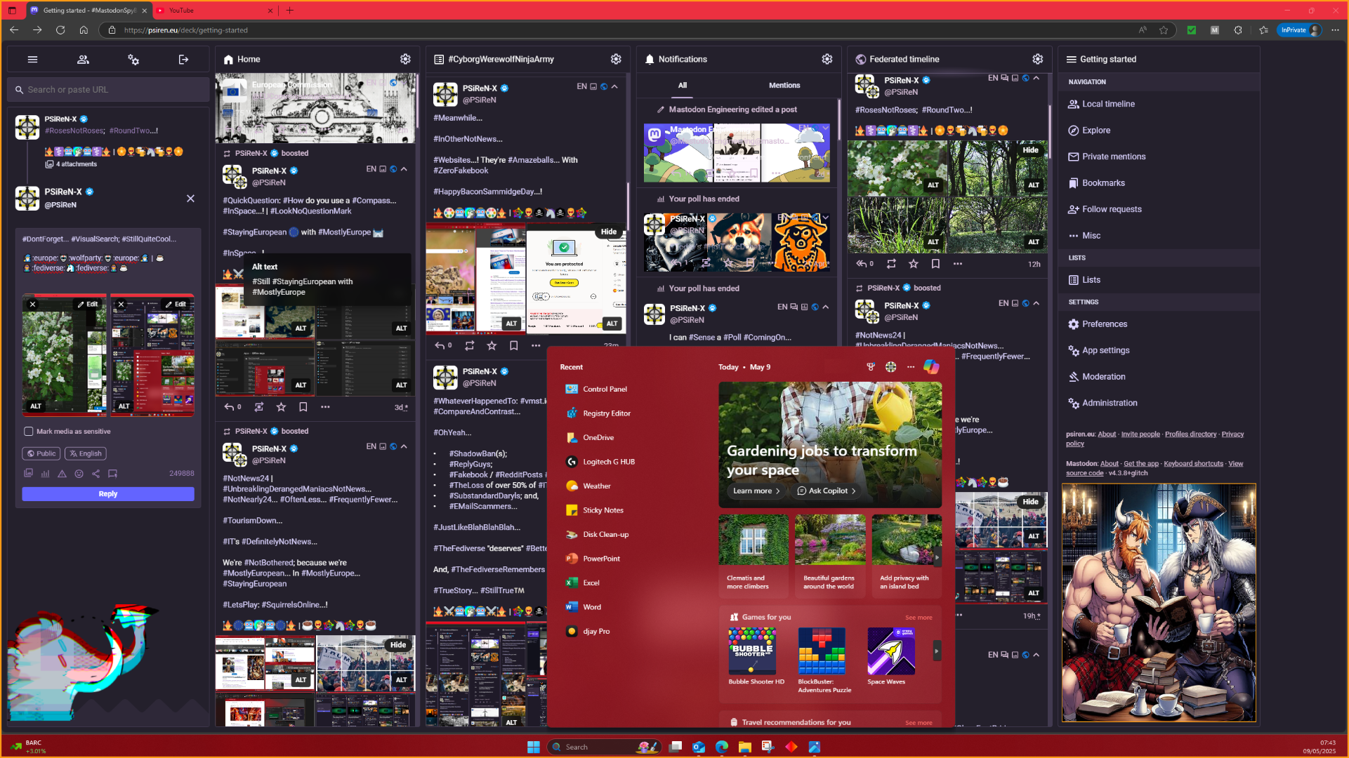The height and width of the screenshot is (758, 1349).
Task: Open more options on #RosesNotRoses federated post
Action: click(x=958, y=264)
